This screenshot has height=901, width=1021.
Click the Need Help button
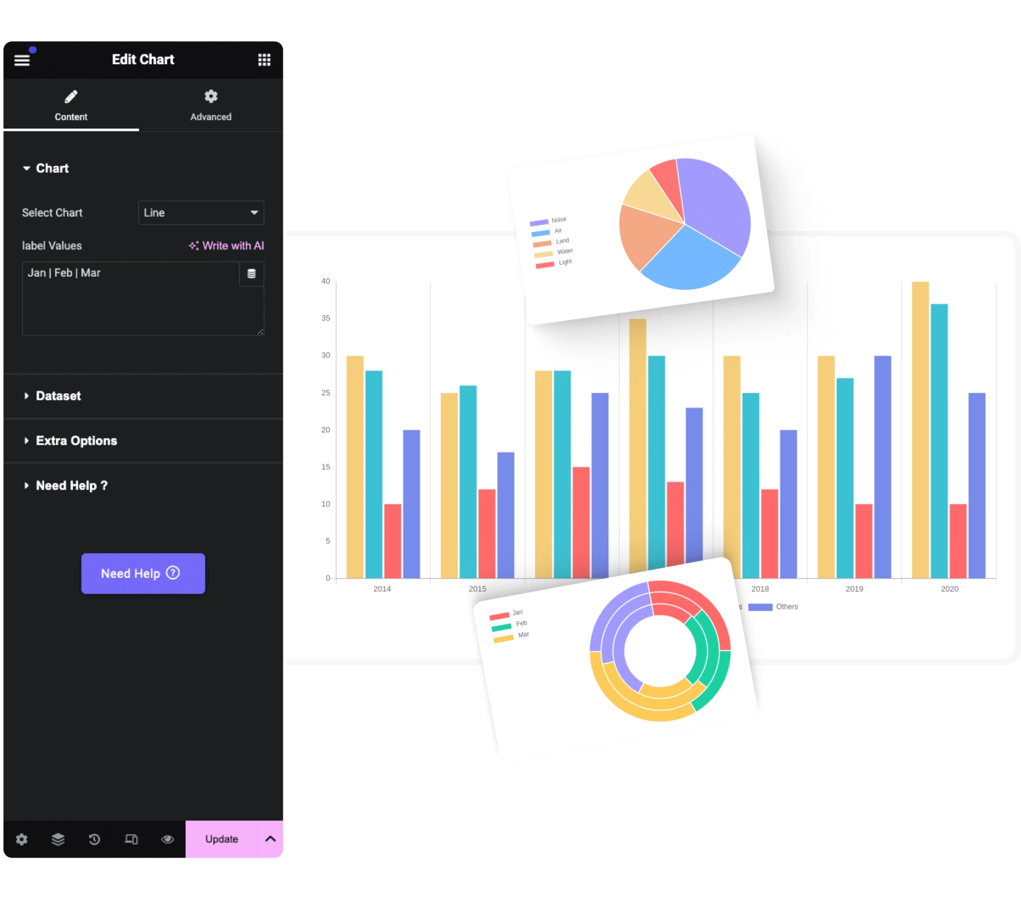point(142,573)
